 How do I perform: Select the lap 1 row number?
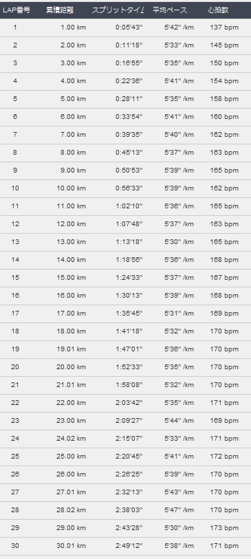pos(15,28)
